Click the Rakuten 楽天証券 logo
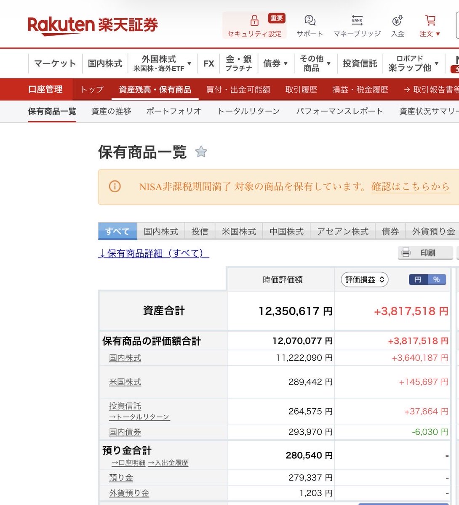 point(93,25)
